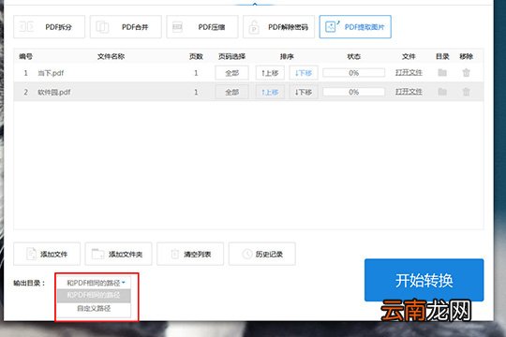Click the 全部 page selection for 软件园.pdf
506x337 pixels.
(x=231, y=93)
